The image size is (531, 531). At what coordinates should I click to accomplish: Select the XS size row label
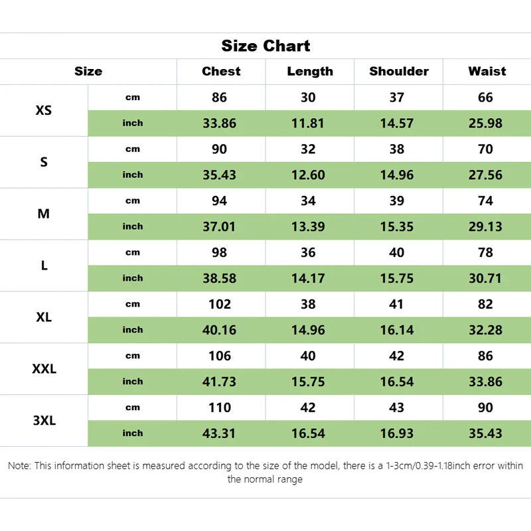[x=44, y=110]
